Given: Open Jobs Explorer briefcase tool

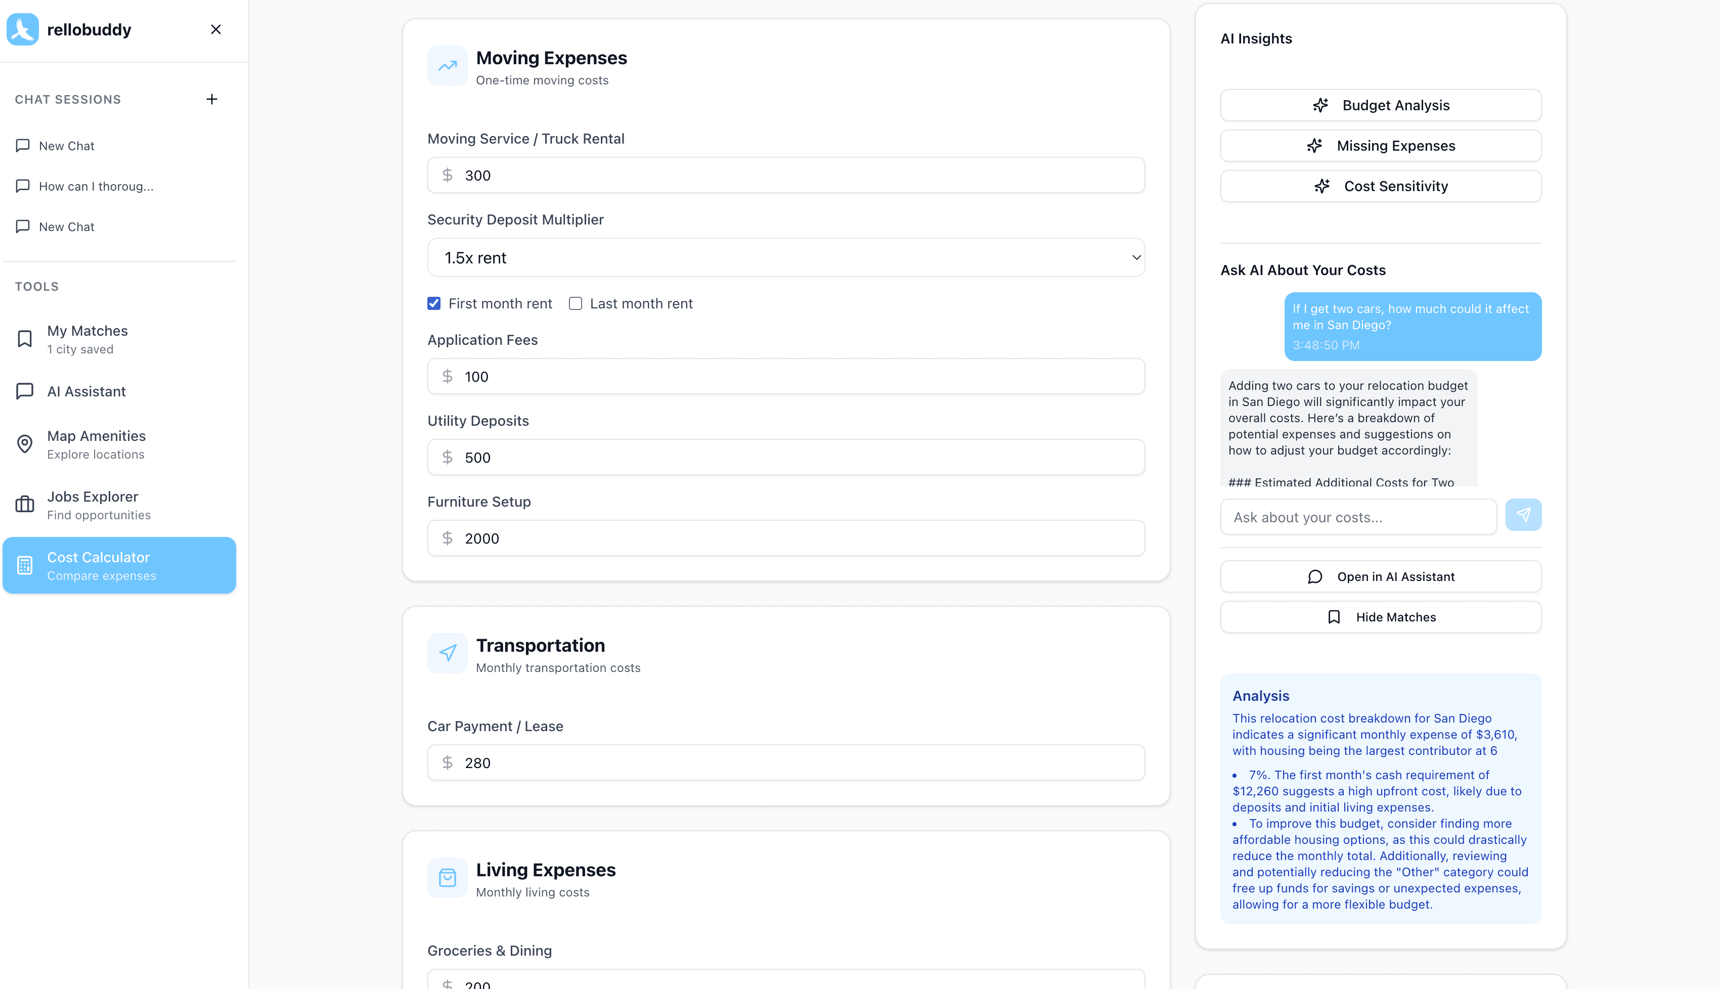Looking at the screenshot, I should click(x=93, y=505).
